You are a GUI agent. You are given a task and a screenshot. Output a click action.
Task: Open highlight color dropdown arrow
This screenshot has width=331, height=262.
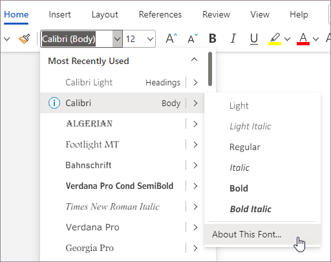pyautogui.click(x=287, y=39)
